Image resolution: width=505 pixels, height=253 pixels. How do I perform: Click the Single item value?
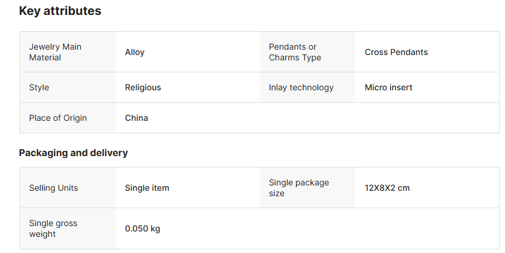pyautogui.click(x=147, y=188)
